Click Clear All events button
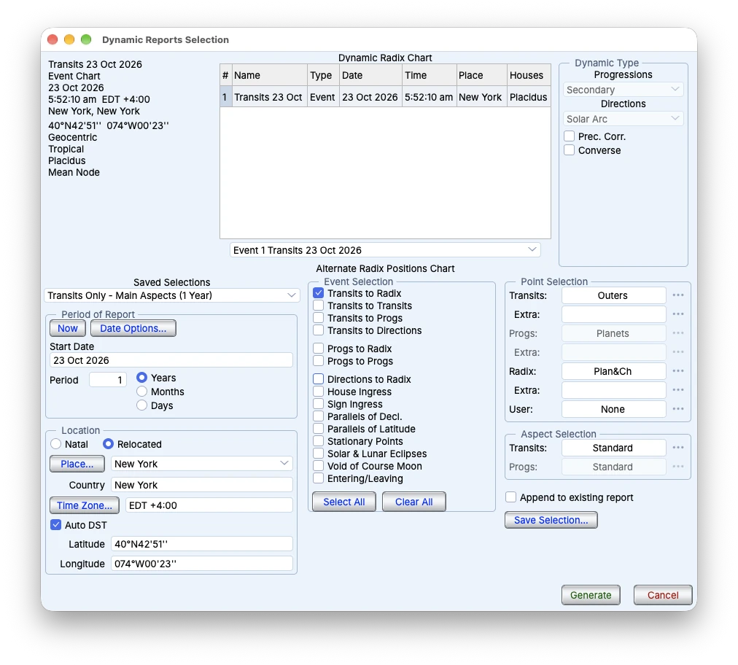The height and width of the screenshot is (665, 738). 413,502
